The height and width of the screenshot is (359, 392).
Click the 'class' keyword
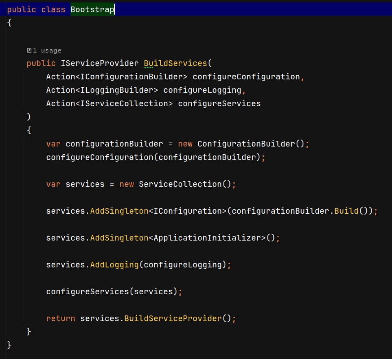(53, 9)
